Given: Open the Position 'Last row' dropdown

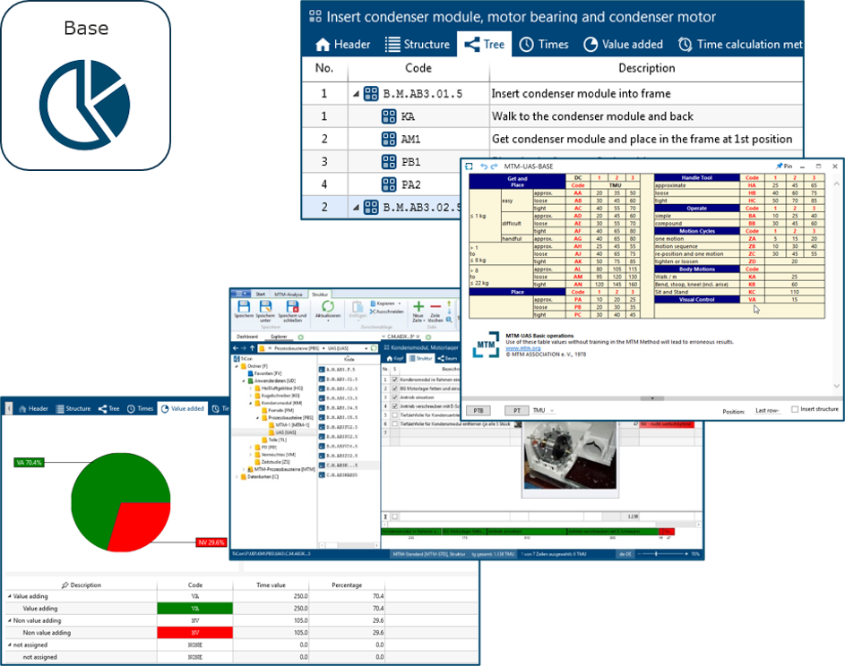Looking at the screenshot, I should (x=768, y=410).
